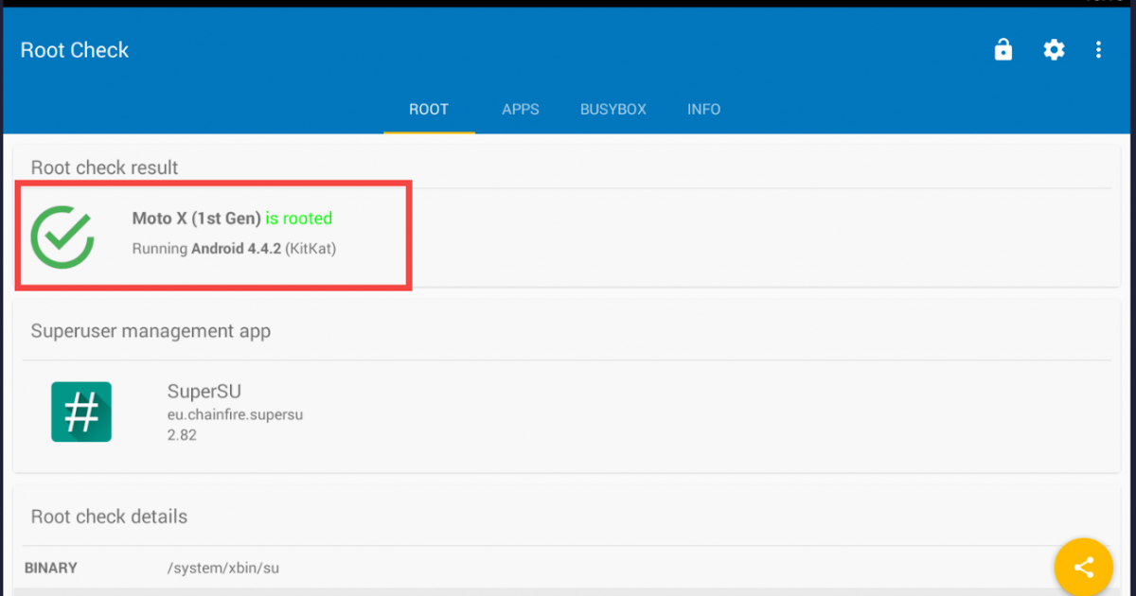The image size is (1136, 596).
Task: Select the SuperSU app name
Action: tap(204, 392)
